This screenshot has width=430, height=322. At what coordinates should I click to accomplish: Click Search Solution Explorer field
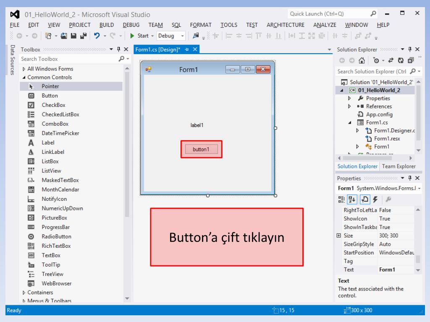coord(372,71)
